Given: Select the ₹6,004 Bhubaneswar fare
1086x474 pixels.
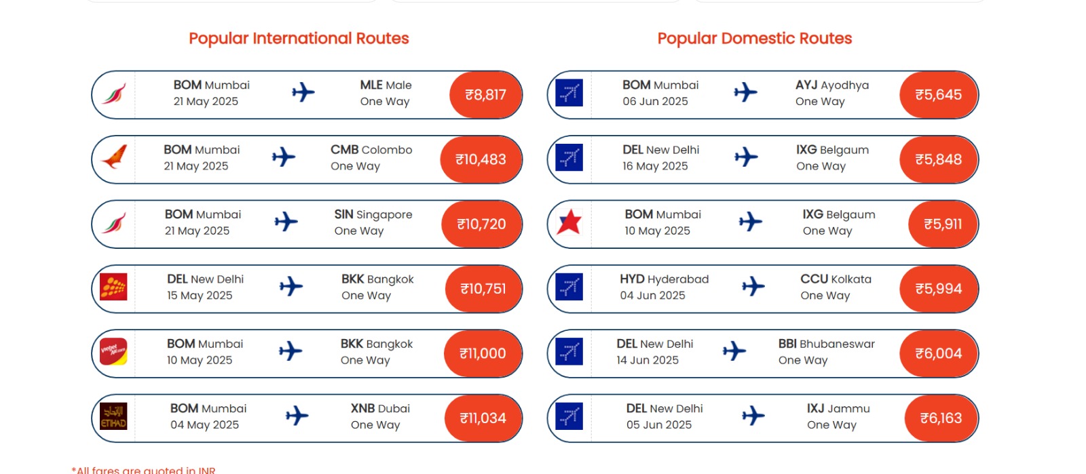Looking at the screenshot, I should pos(939,353).
